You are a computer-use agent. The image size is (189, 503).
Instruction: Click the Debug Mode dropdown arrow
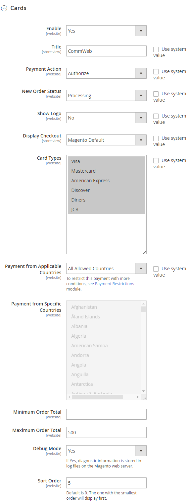(141, 451)
